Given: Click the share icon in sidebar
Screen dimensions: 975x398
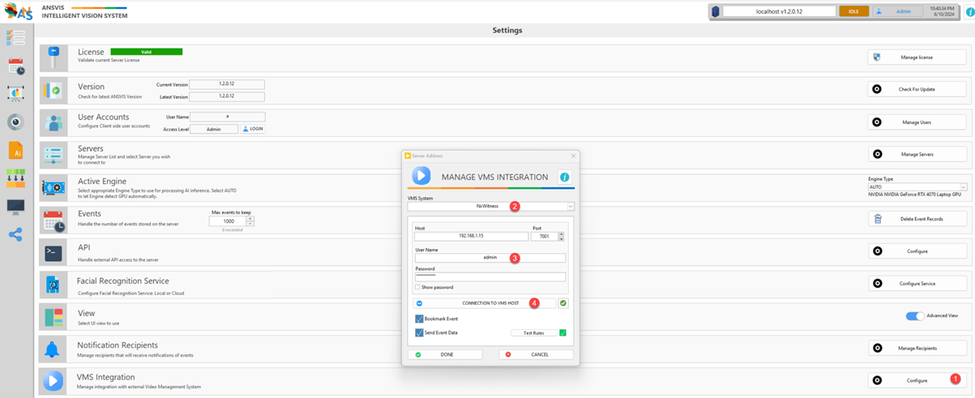Looking at the screenshot, I should [15, 235].
